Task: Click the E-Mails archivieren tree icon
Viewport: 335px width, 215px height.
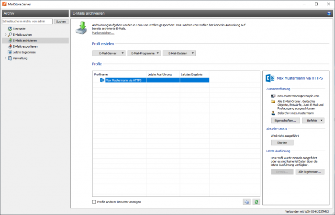Action: tap(10, 41)
